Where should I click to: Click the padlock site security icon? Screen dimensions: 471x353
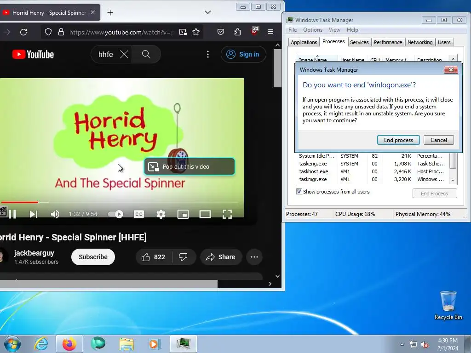tap(61, 32)
